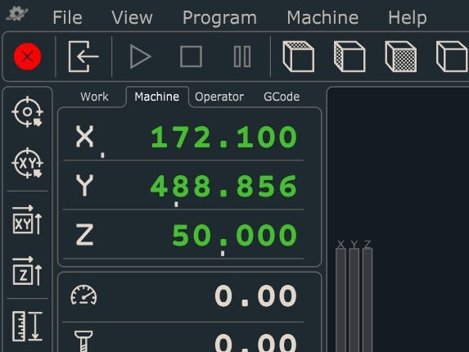
Task: Open the GCode tab
Action: point(282,97)
